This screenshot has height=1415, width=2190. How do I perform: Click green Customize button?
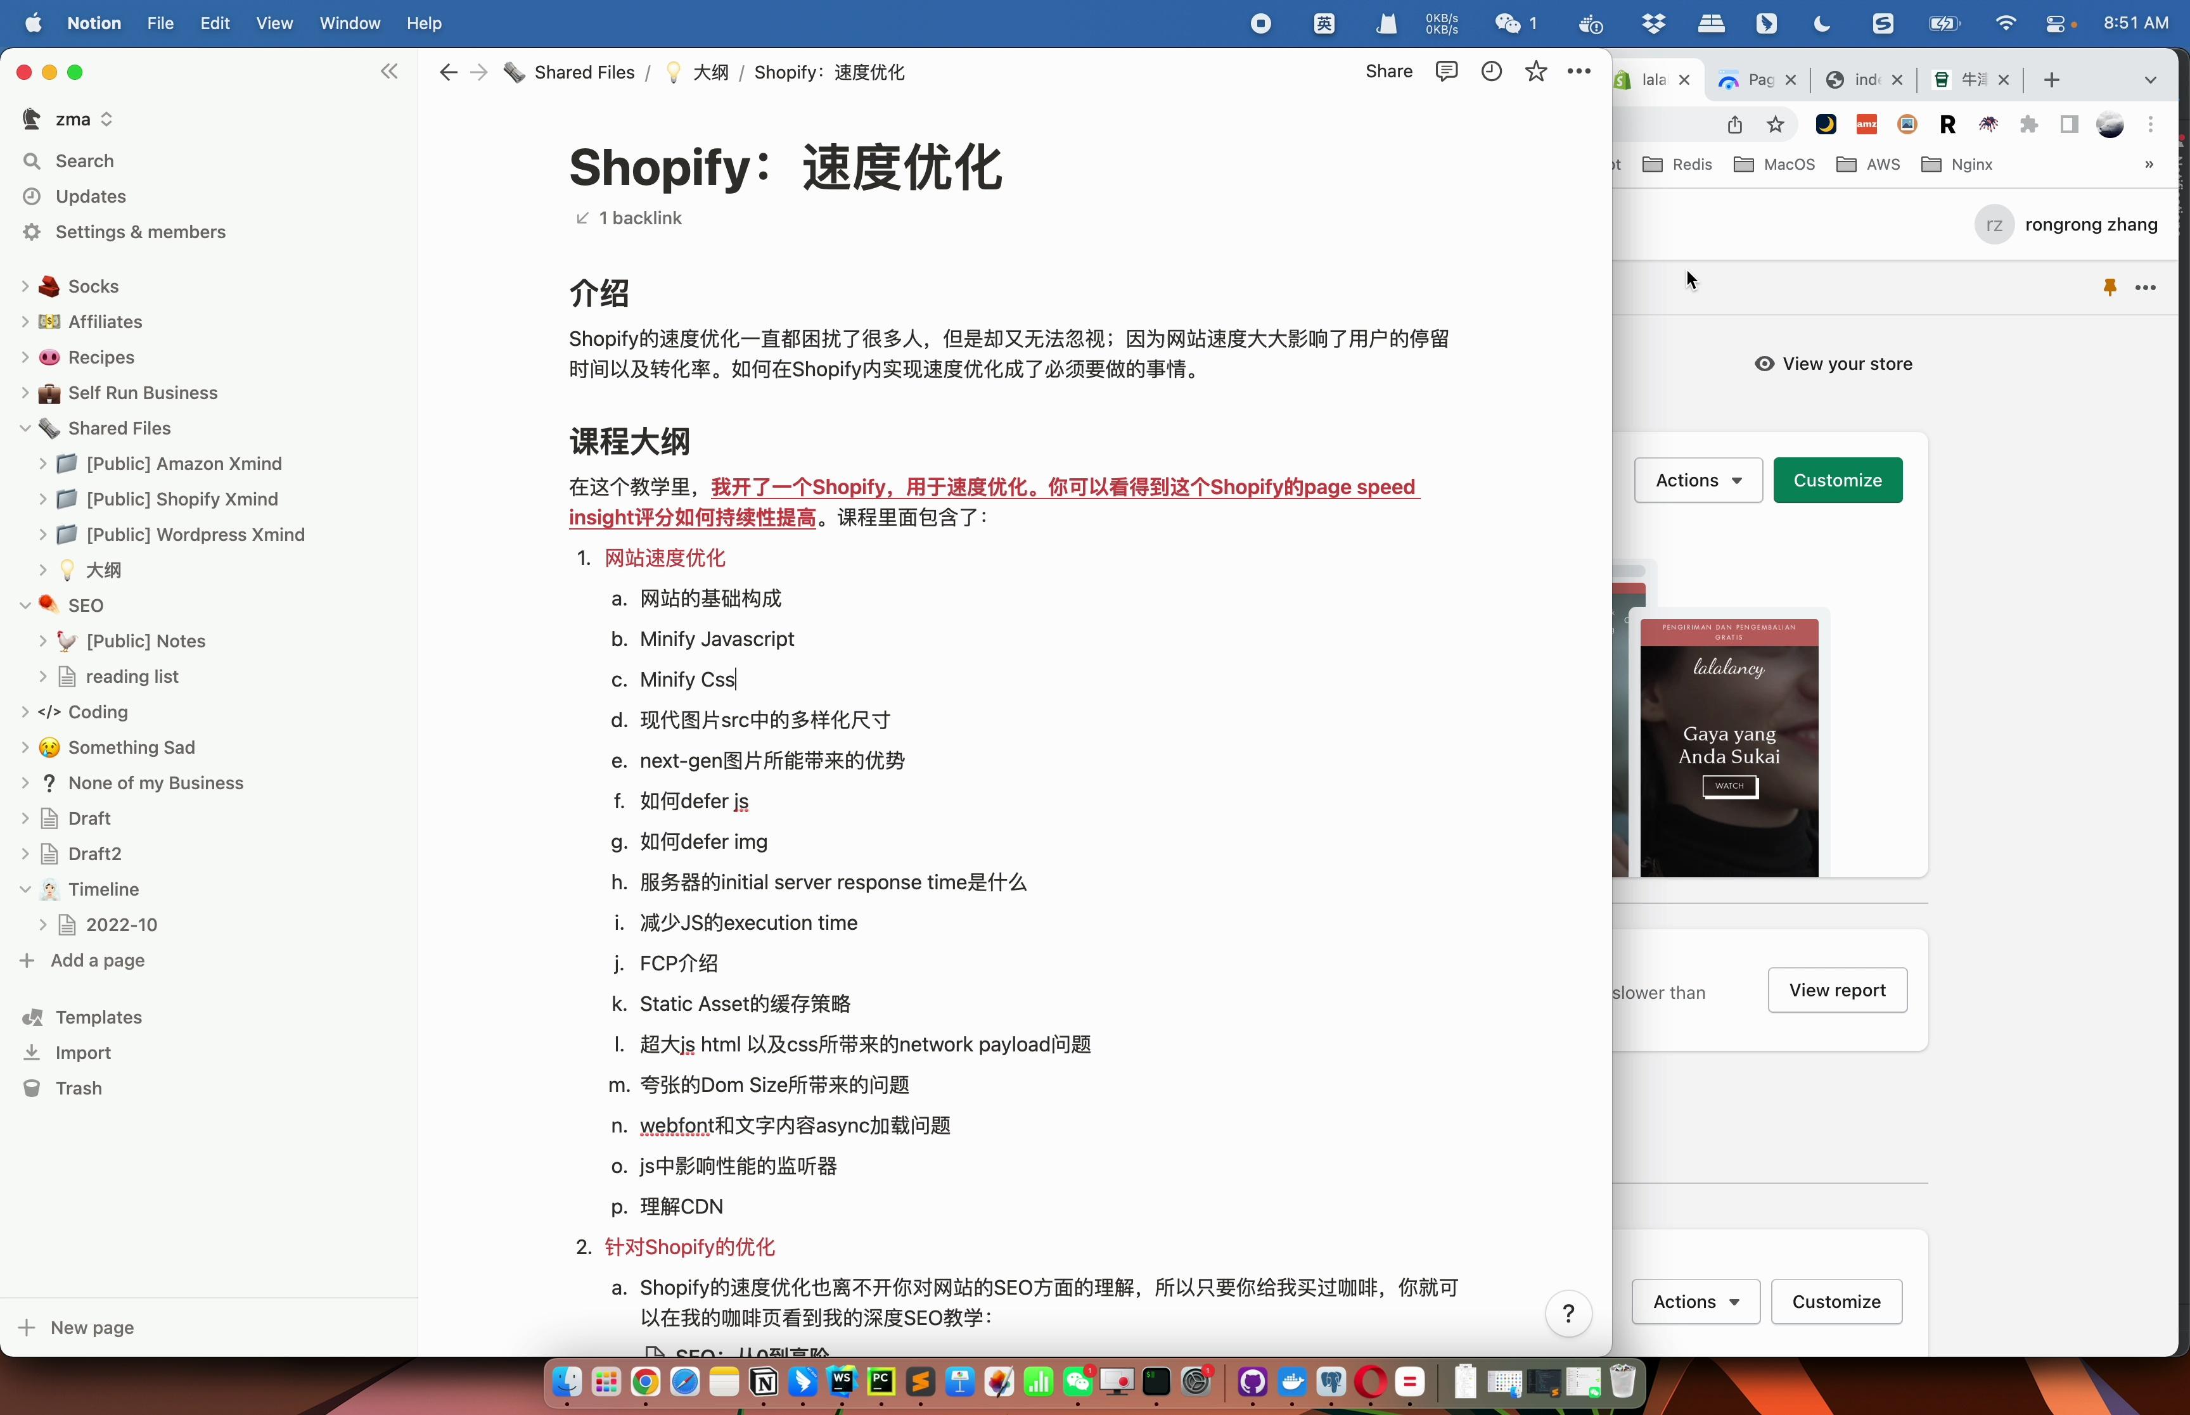pyautogui.click(x=1837, y=481)
